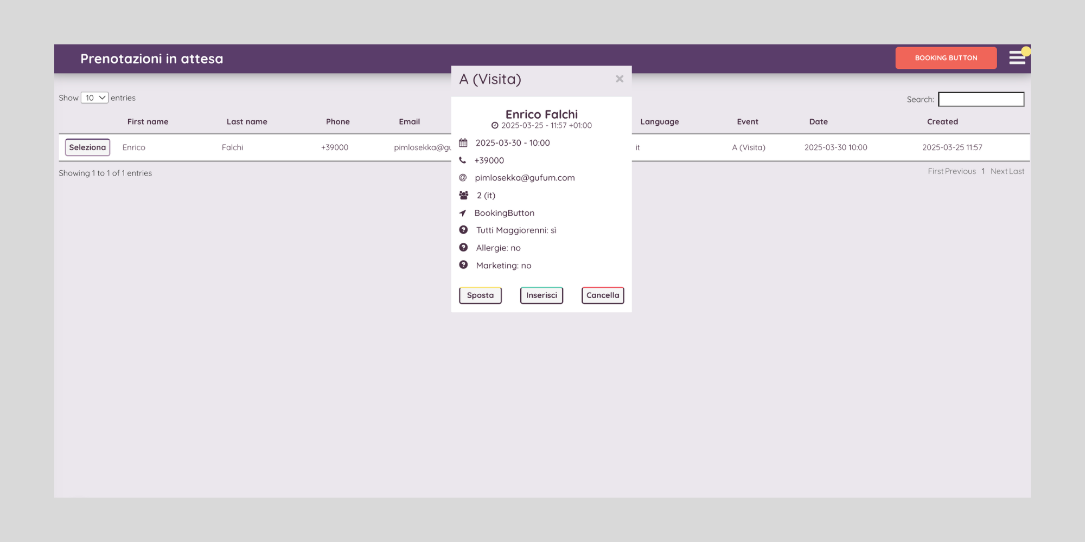Screen dimensions: 1085x542
Task: Click the phone icon beside +39000
Action: 463,160
